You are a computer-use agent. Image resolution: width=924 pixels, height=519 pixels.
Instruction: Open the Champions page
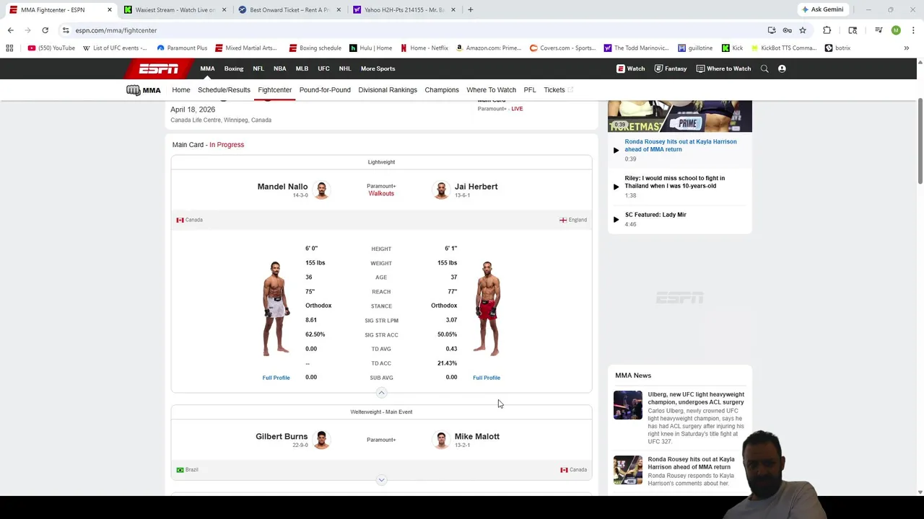(x=442, y=90)
